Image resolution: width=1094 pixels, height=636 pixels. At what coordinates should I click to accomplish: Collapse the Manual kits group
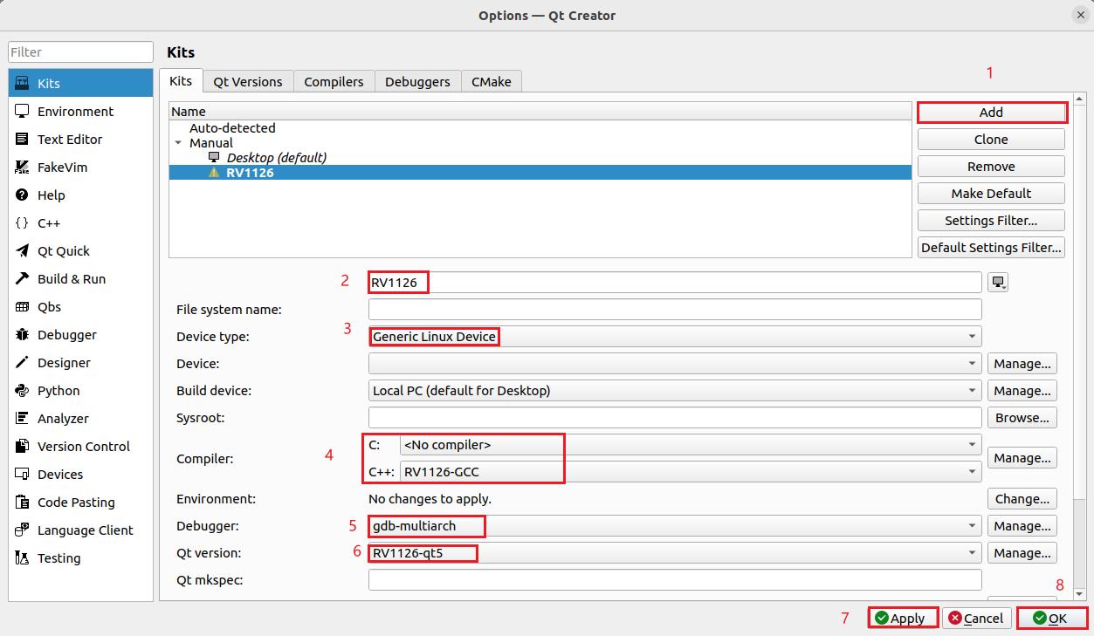tap(178, 143)
